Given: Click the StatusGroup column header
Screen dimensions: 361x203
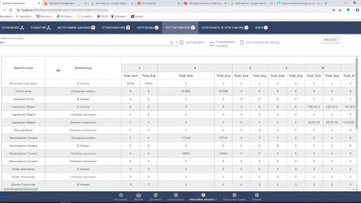Looking at the screenshot, I should point(83,68).
